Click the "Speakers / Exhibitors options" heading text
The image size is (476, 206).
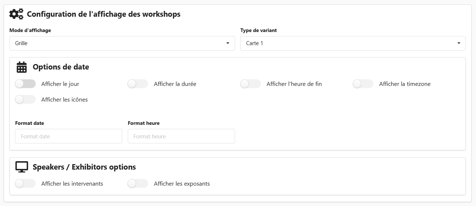tap(84, 167)
